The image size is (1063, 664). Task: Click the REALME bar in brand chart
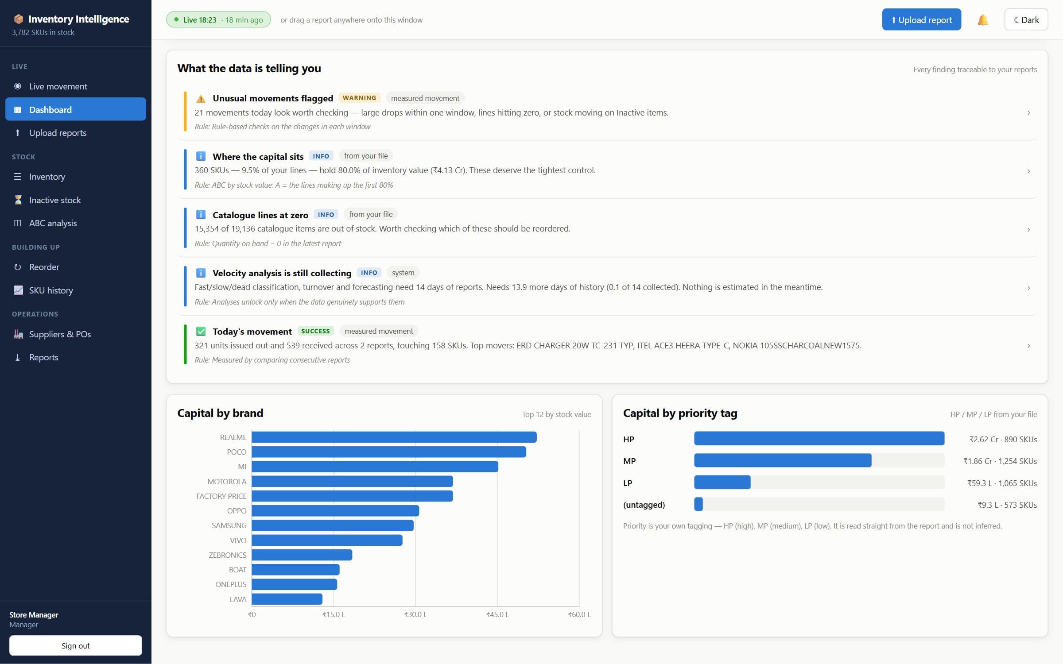[394, 437]
